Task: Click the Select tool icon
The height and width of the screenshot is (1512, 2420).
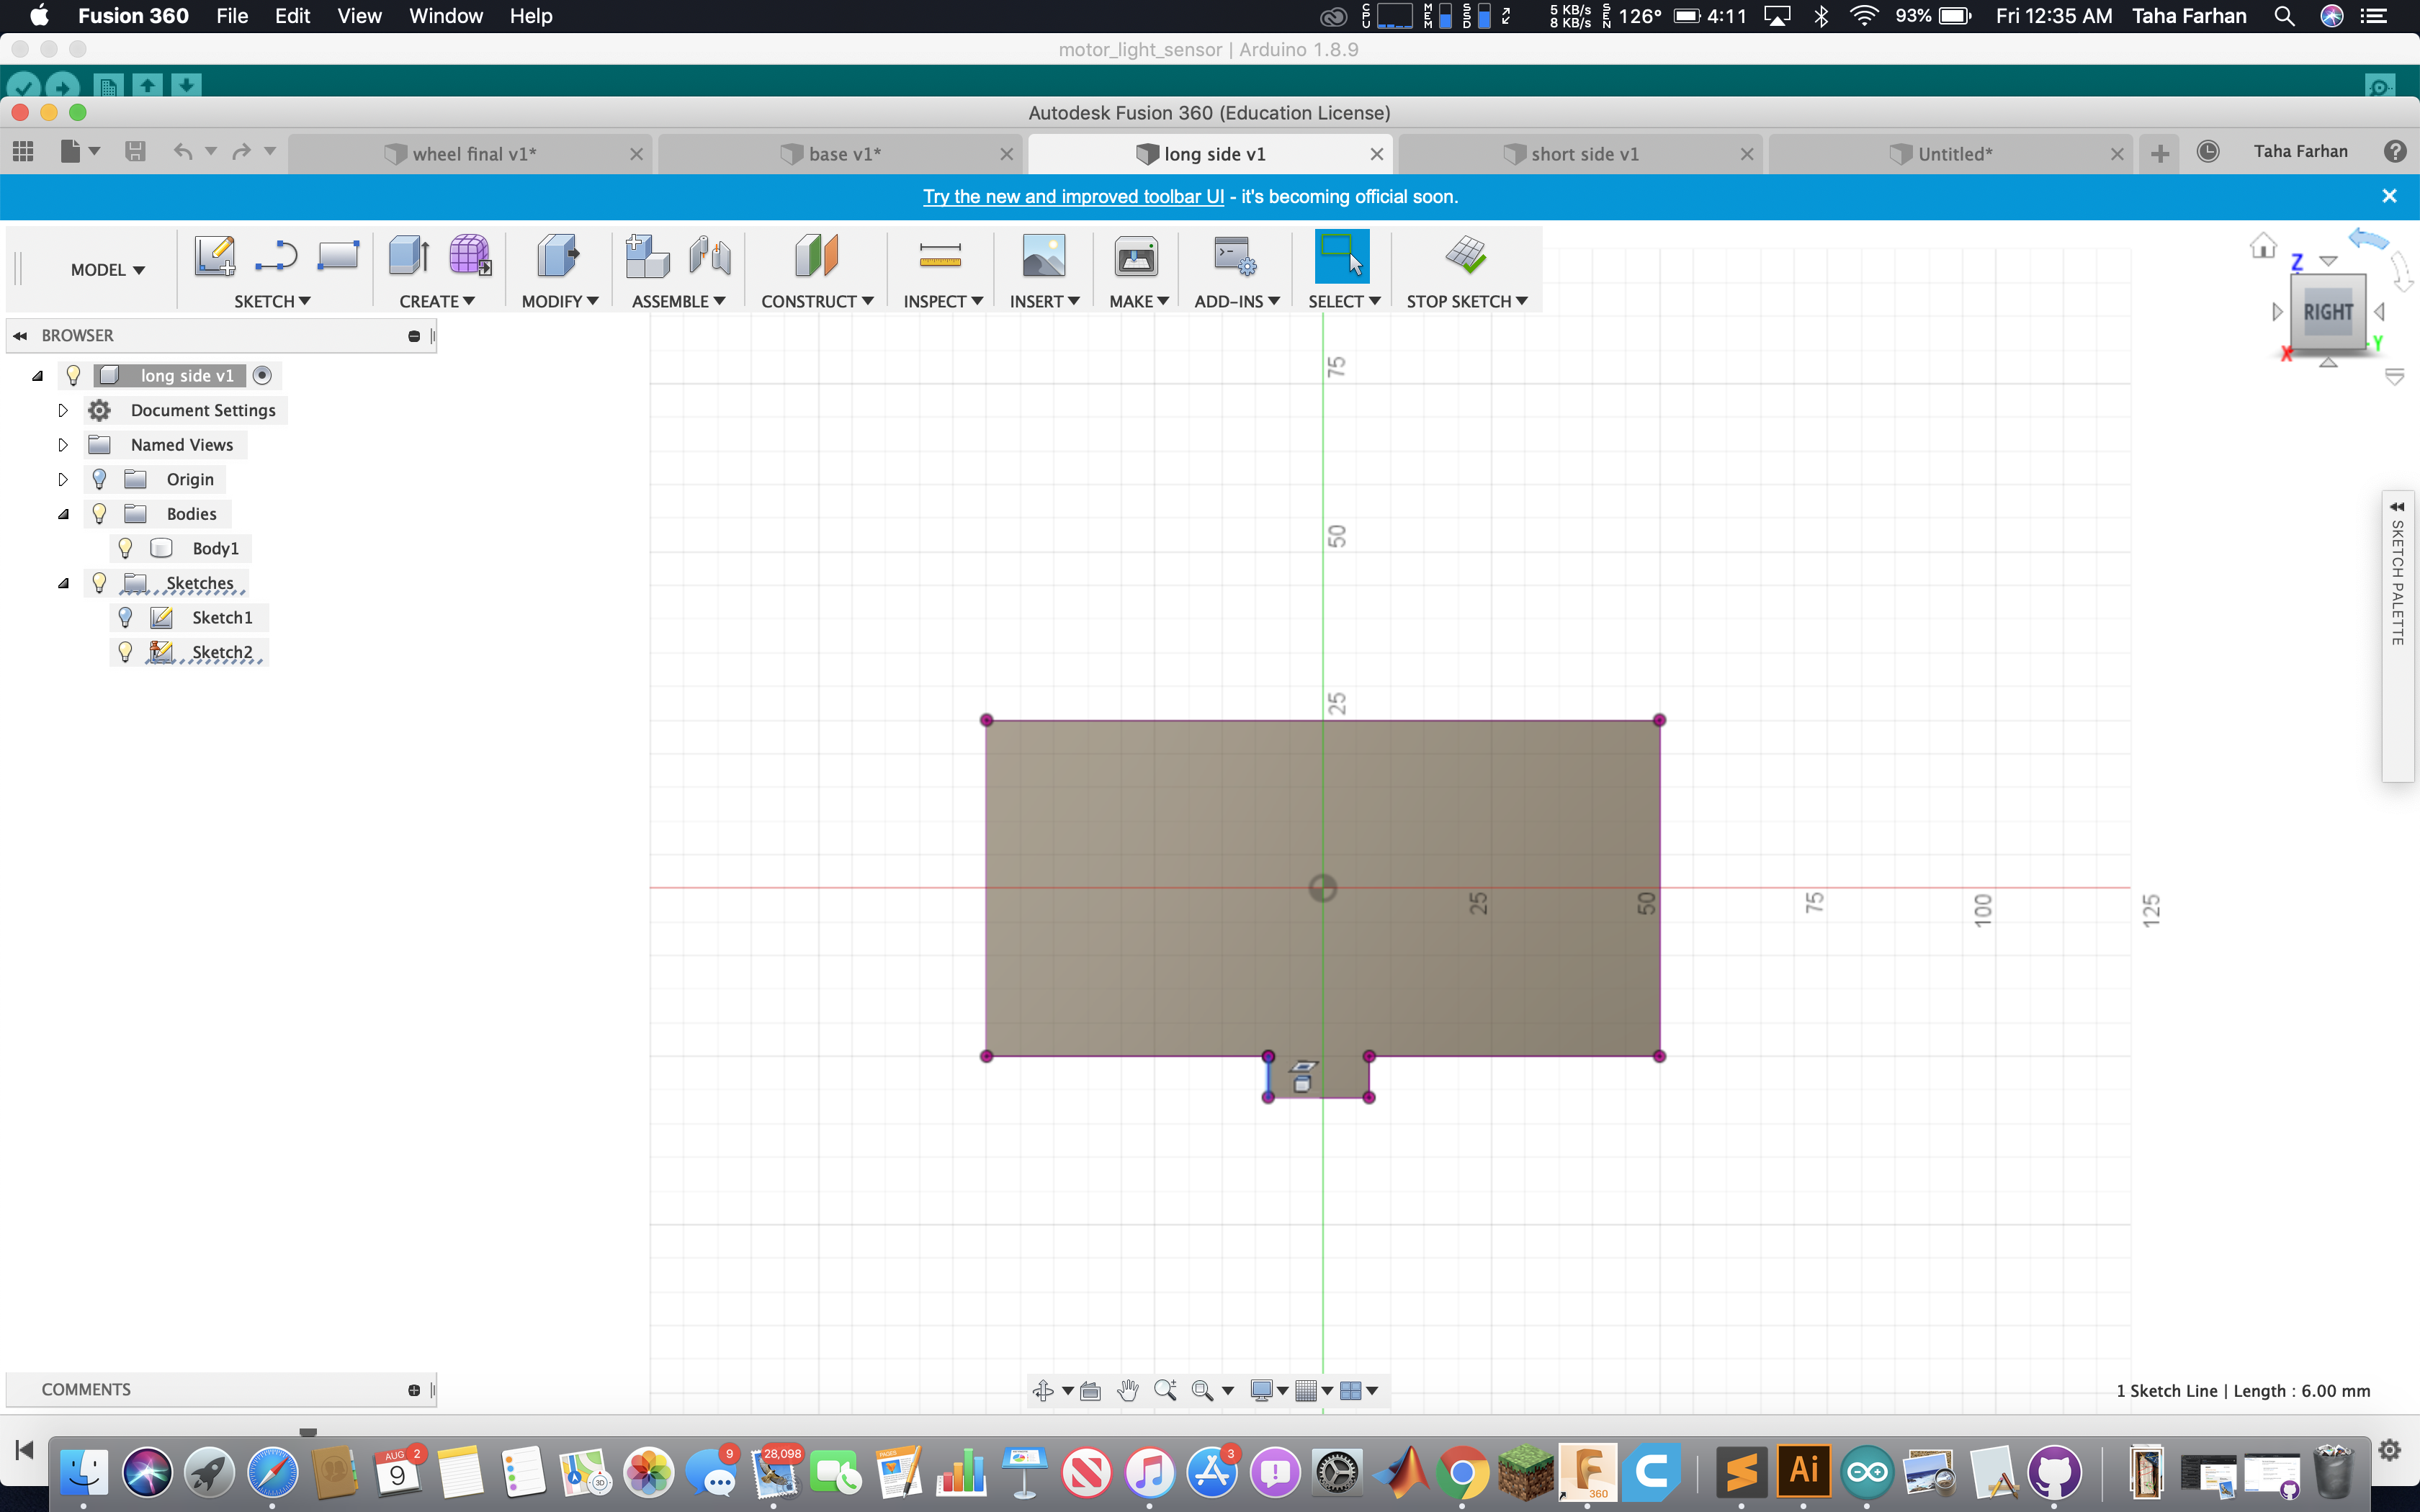Action: pos(1342,256)
